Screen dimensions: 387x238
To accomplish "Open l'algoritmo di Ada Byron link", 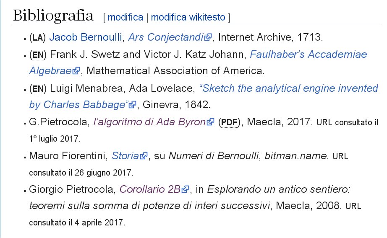I will (150, 122).
